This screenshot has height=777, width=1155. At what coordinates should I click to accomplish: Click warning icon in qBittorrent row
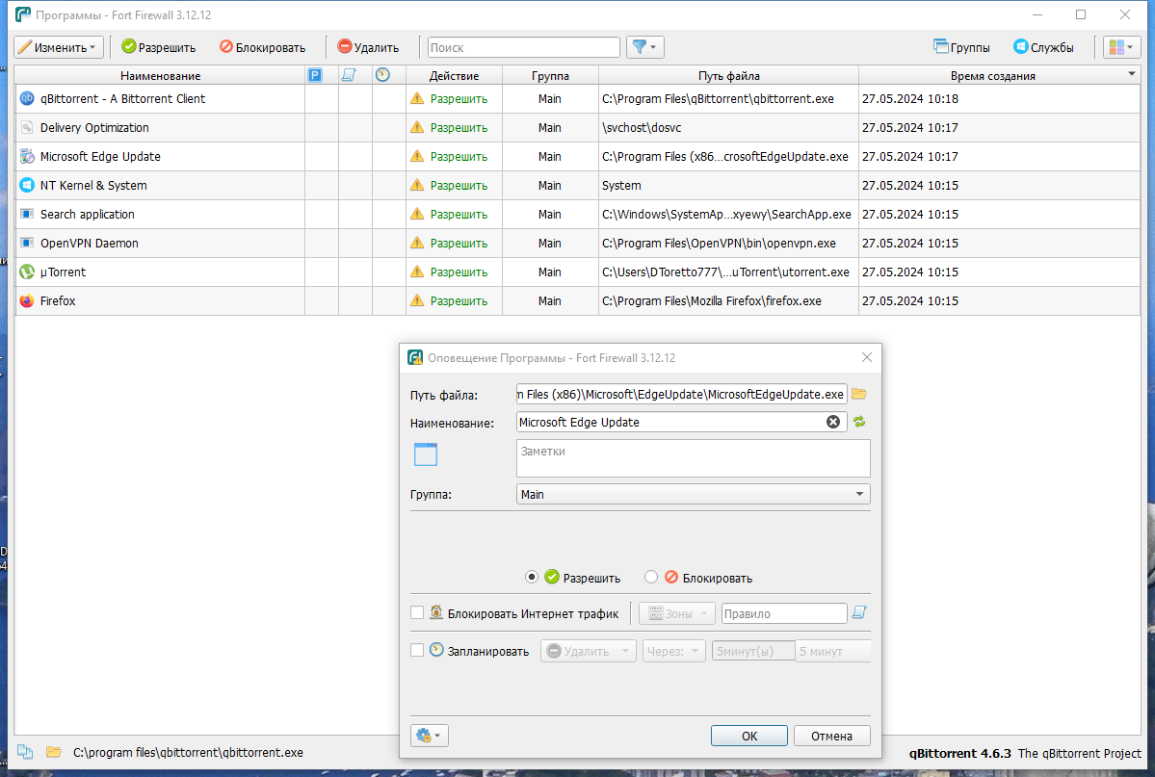point(417,98)
